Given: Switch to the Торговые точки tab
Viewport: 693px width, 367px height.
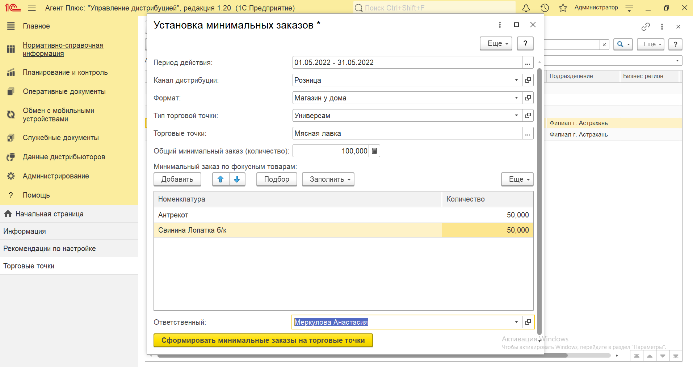Looking at the screenshot, I should 29,266.
